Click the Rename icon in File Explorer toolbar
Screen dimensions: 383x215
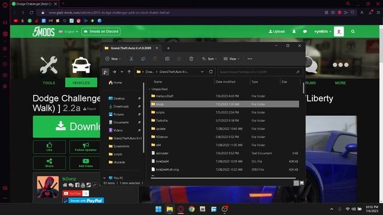click(x=168, y=59)
